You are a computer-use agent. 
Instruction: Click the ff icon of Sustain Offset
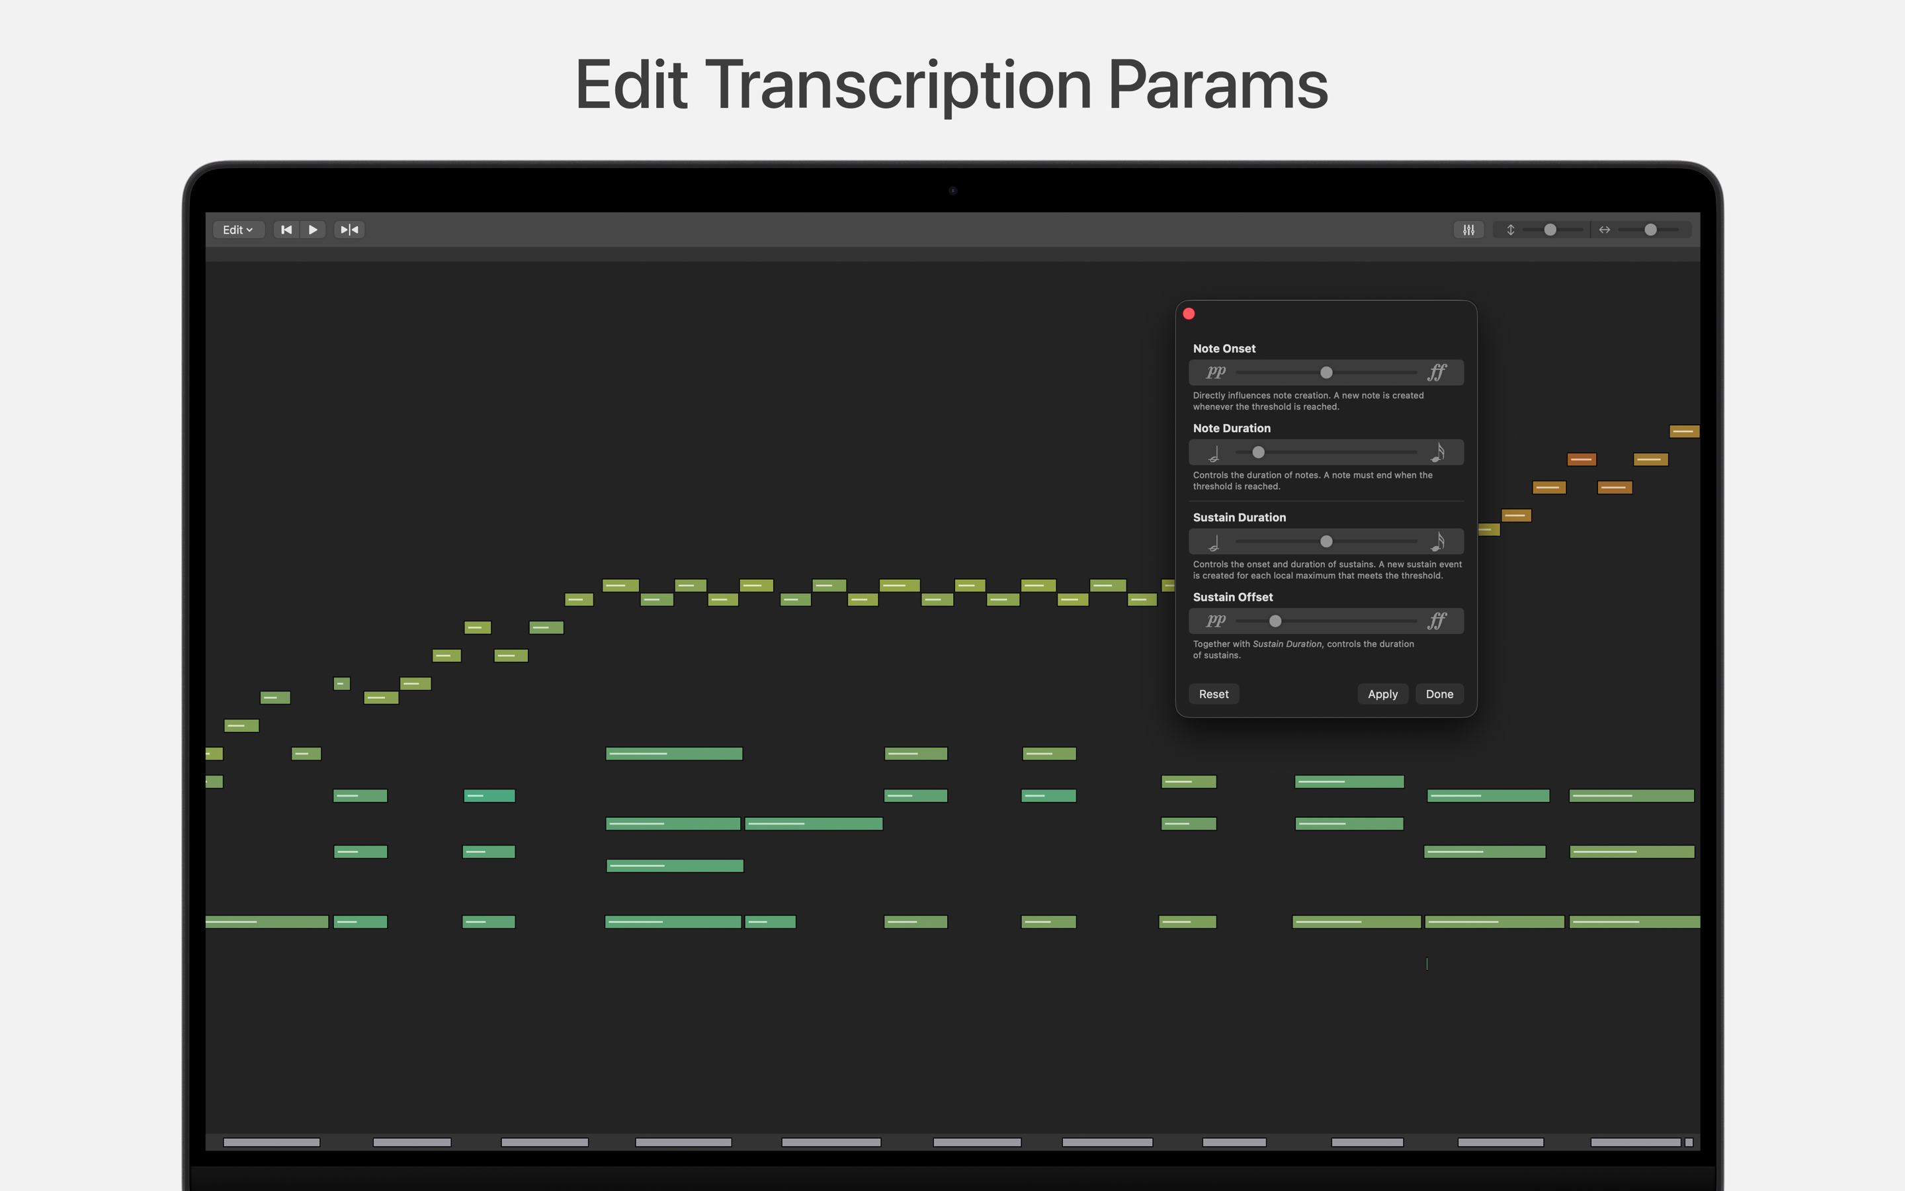point(1437,620)
